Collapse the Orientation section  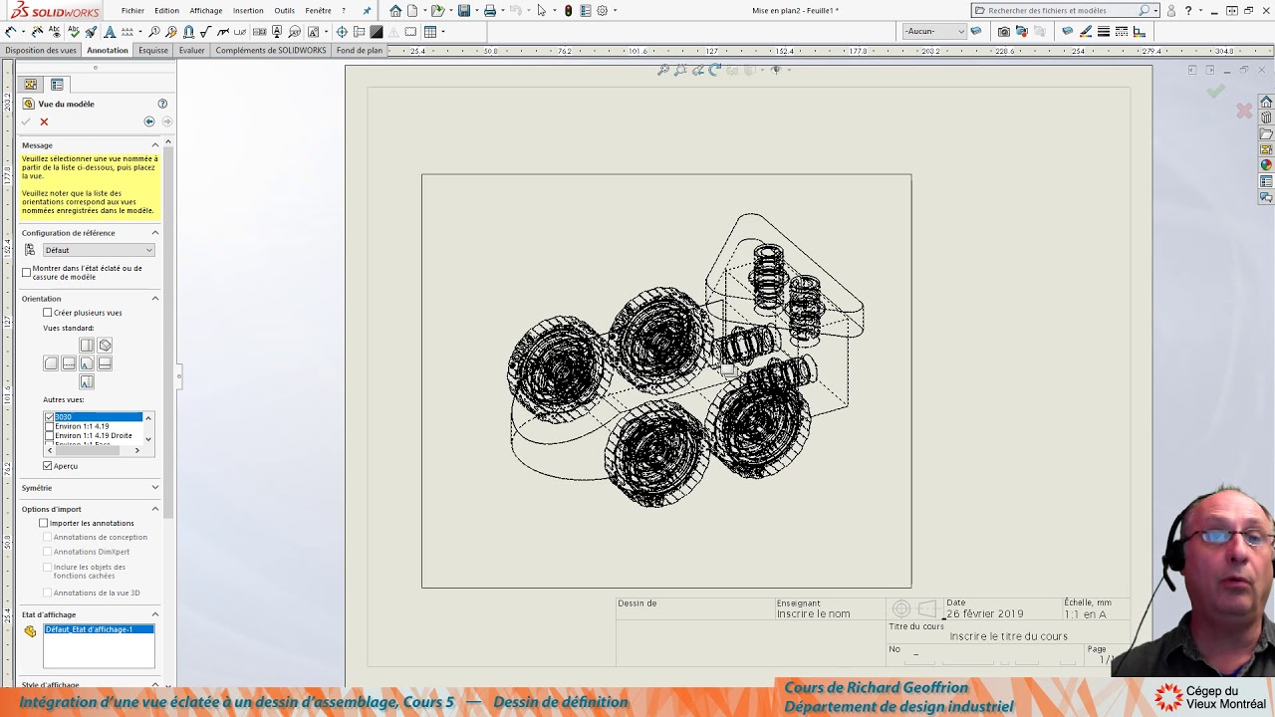pos(154,299)
